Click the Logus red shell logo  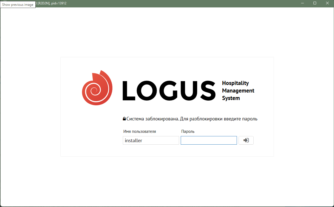point(97,88)
